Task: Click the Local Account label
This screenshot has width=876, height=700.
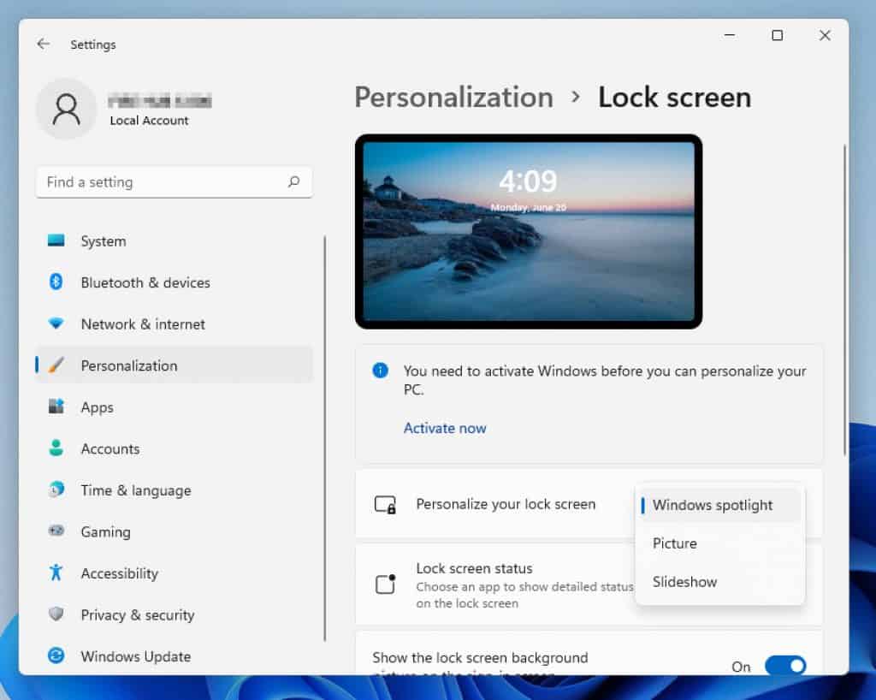Action: coord(149,120)
